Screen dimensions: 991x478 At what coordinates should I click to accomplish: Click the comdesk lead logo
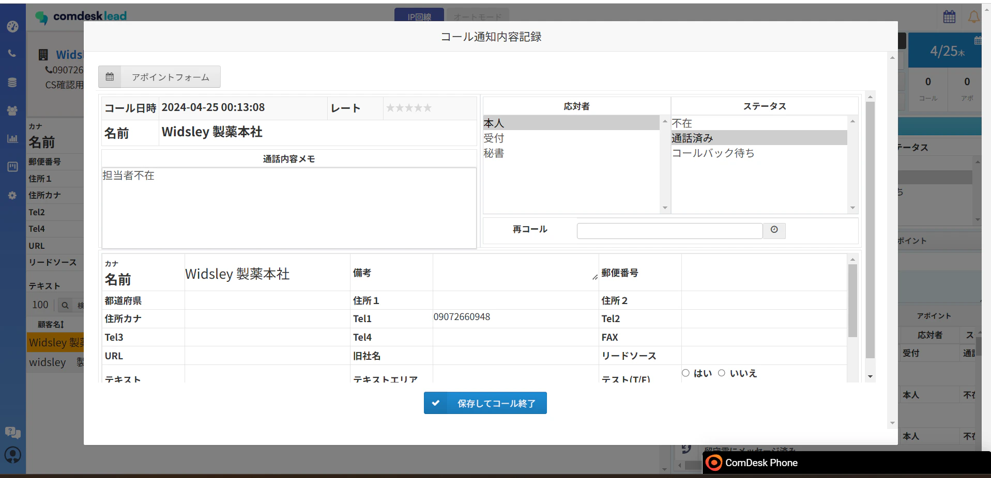tap(81, 17)
